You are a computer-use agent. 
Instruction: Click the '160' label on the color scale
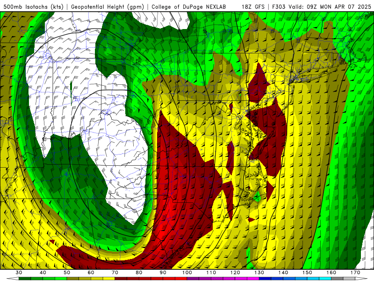point(331,273)
